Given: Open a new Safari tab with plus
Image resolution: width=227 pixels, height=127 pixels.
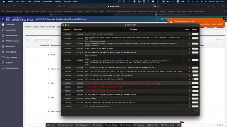Looking at the screenshot, I should 218,6.
